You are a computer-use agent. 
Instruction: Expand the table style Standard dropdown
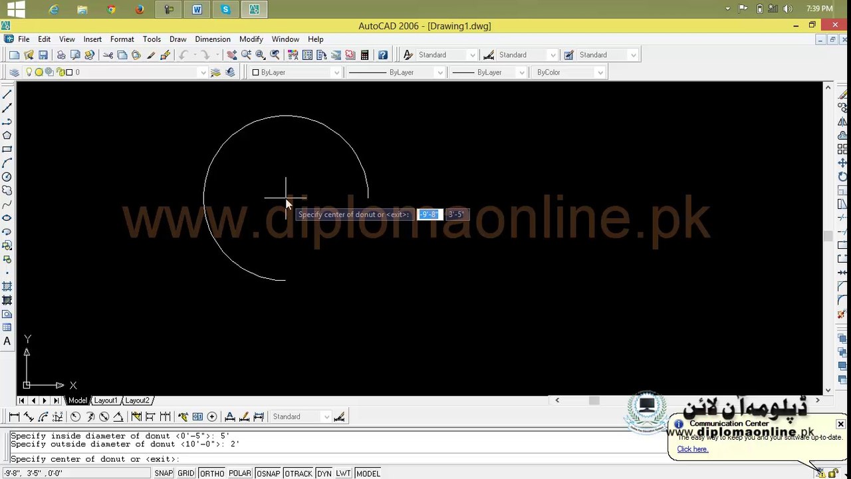(633, 55)
